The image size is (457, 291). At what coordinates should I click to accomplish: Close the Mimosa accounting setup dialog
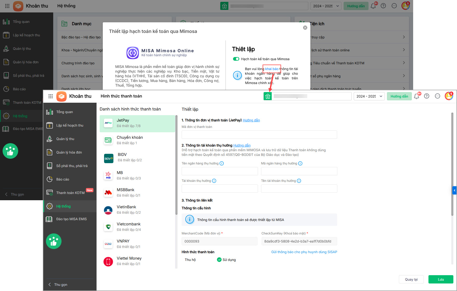pyautogui.click(x=305, y=28)
